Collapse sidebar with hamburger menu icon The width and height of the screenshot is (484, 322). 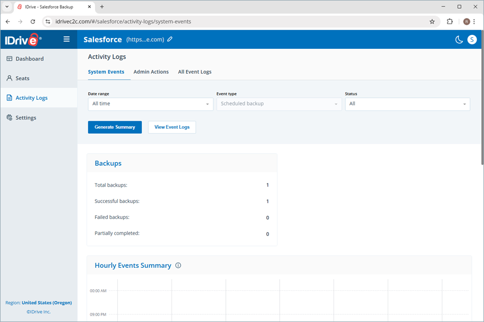67,39
